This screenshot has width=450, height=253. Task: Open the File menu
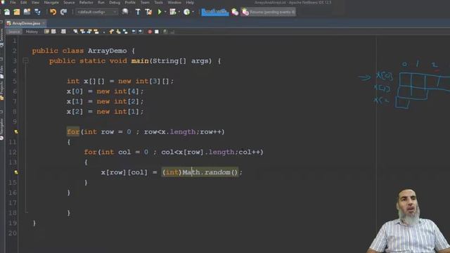pyautogui.click(x=13, y=2)
